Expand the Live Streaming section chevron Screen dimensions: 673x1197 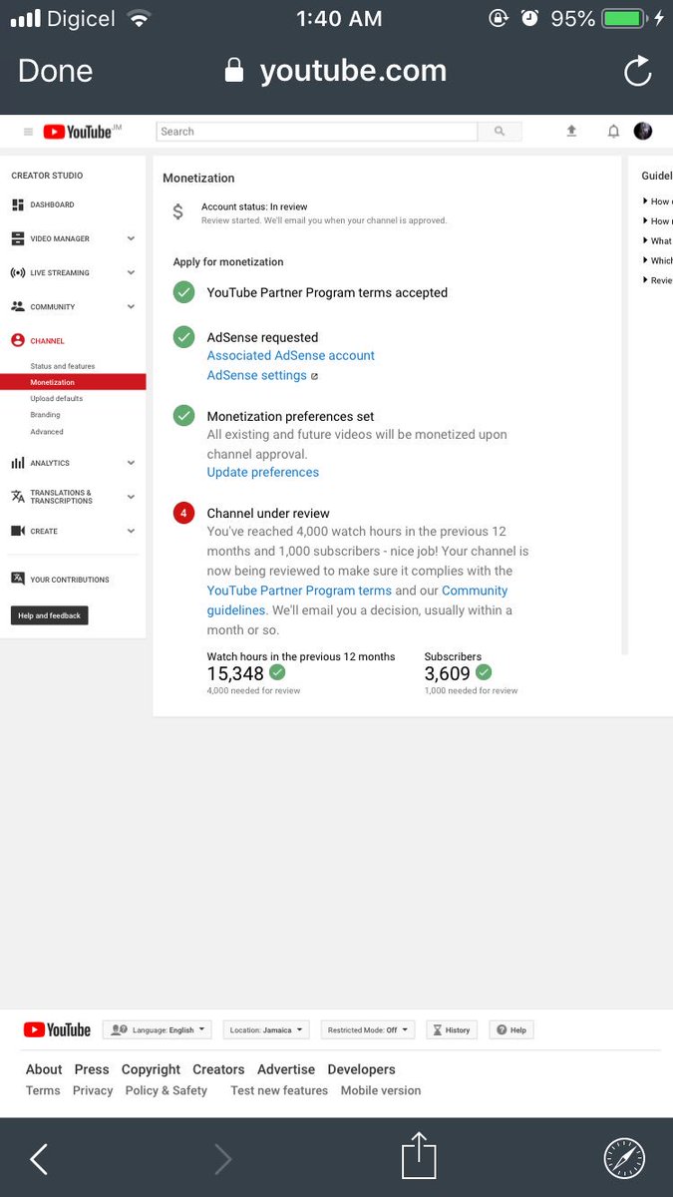pyautogui.click(x=131, y=272)
